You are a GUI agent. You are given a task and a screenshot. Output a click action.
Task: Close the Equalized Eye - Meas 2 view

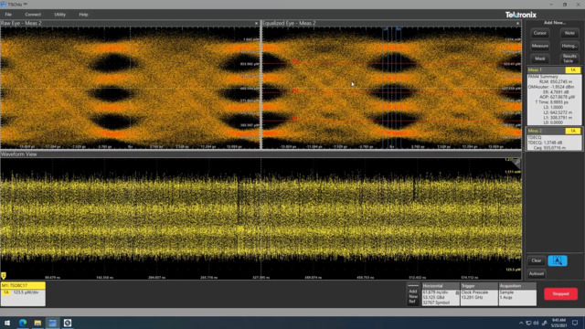click(518, 23)
